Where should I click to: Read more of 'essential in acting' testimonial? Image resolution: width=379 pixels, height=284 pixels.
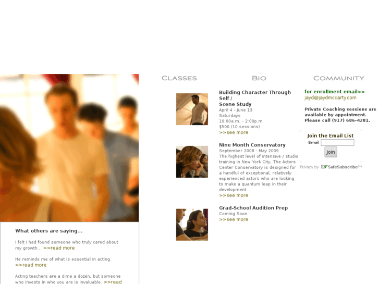pos(31,265)
